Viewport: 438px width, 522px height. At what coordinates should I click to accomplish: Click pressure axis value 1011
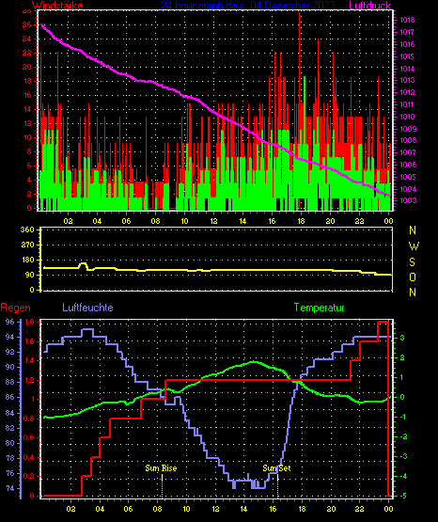click(407, 104)
